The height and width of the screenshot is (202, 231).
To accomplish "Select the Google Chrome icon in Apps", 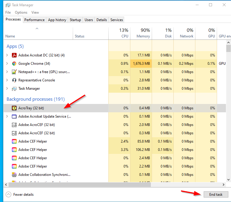I will tap(14, 64).
